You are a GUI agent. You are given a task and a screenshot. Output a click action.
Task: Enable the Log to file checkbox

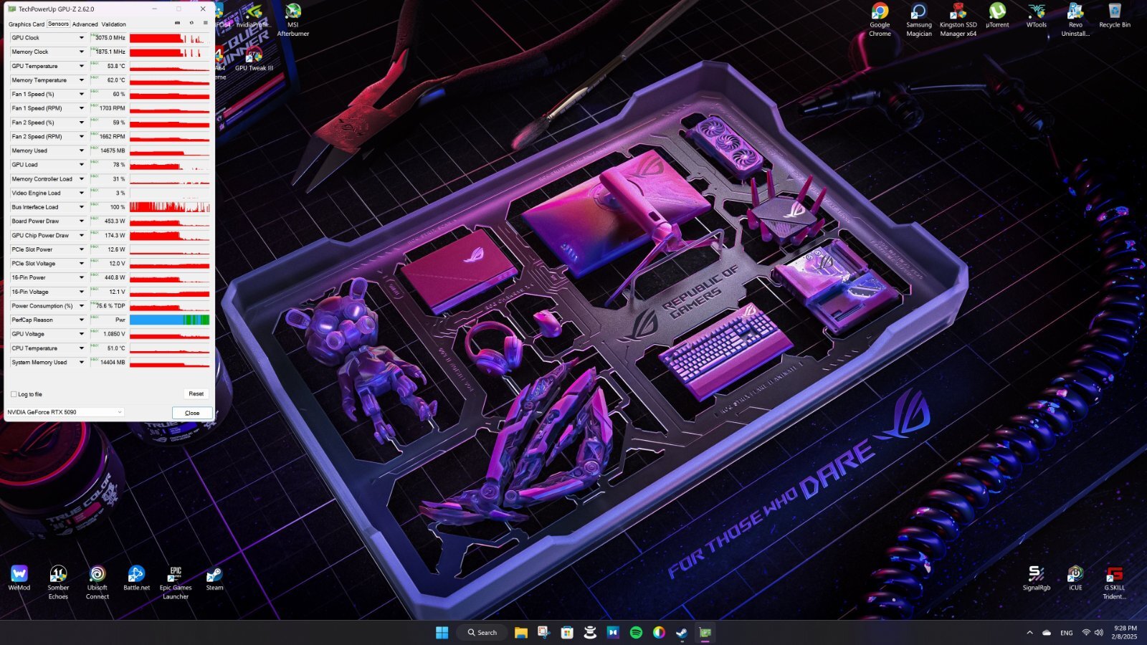[x=14, y=394]
